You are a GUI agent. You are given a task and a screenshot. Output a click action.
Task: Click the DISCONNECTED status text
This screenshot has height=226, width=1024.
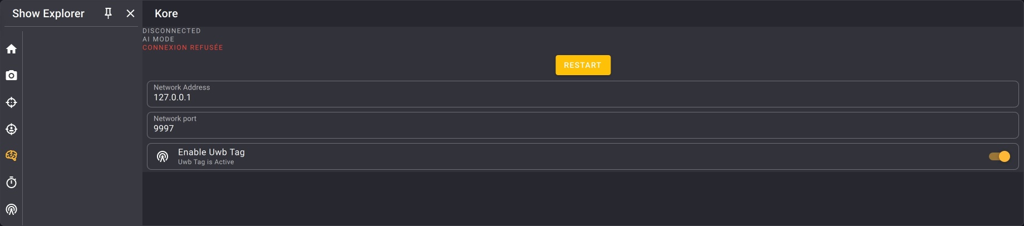(171, 31)
